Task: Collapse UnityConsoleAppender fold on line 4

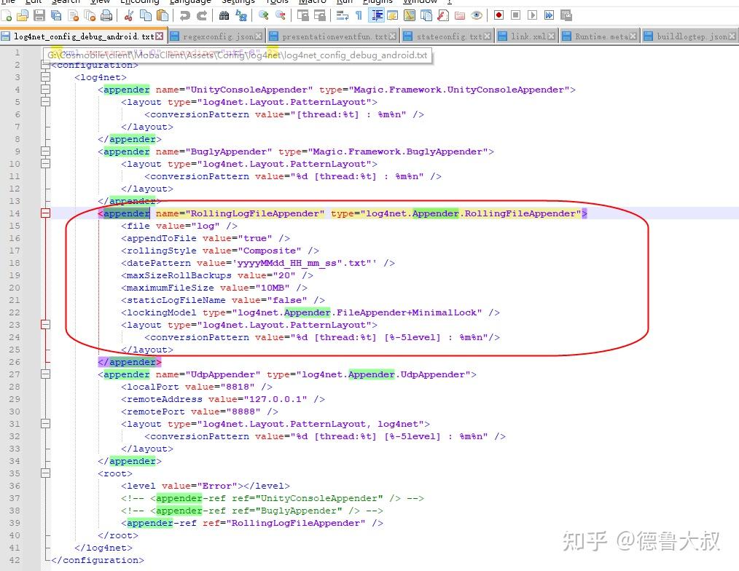Action: [x=45, y=90]
